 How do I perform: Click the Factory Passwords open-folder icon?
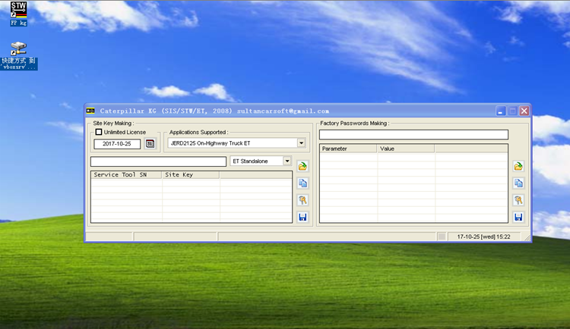coord(518,166)
